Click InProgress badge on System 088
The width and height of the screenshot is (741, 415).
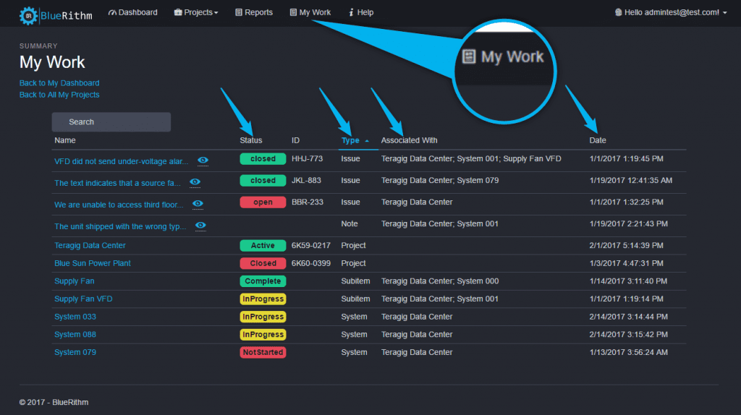(263, 334)
